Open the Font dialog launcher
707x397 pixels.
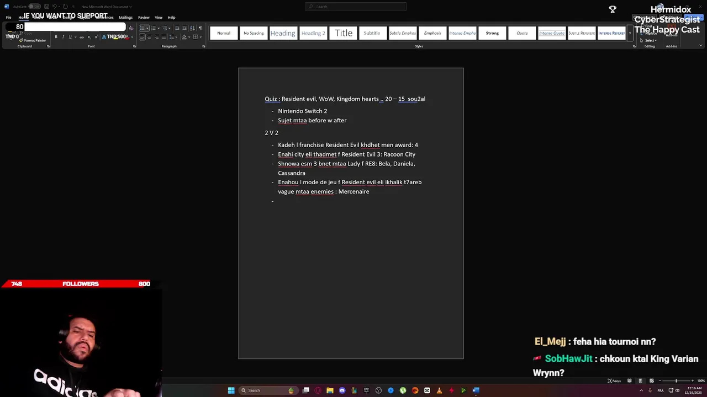tap(134, 46)
